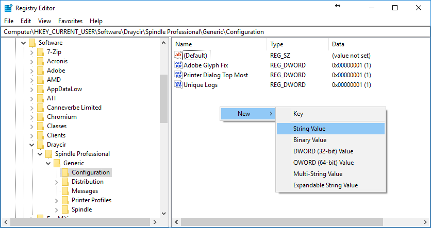Screen dimensions: 431x228
Task: Open the View menu
Action: pos(44,21)
